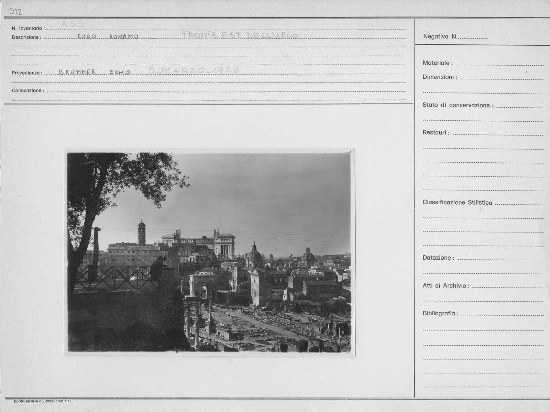Click the dotted field after 'Negativa N.'

[x=473, y=38]
